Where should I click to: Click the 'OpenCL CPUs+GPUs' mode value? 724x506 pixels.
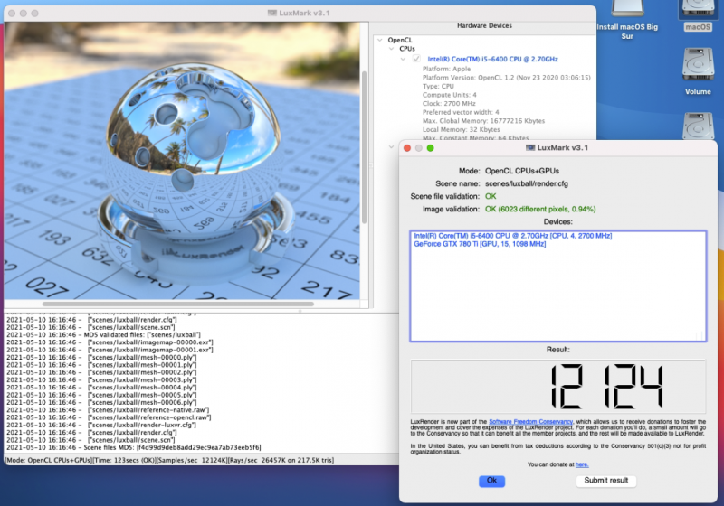coord(522,171)
